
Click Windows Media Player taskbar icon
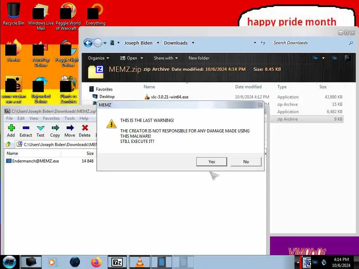click(52, 262)
